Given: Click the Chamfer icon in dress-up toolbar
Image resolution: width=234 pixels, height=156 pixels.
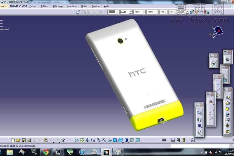Looking at the screenshot, I should [x=228, y=103].
